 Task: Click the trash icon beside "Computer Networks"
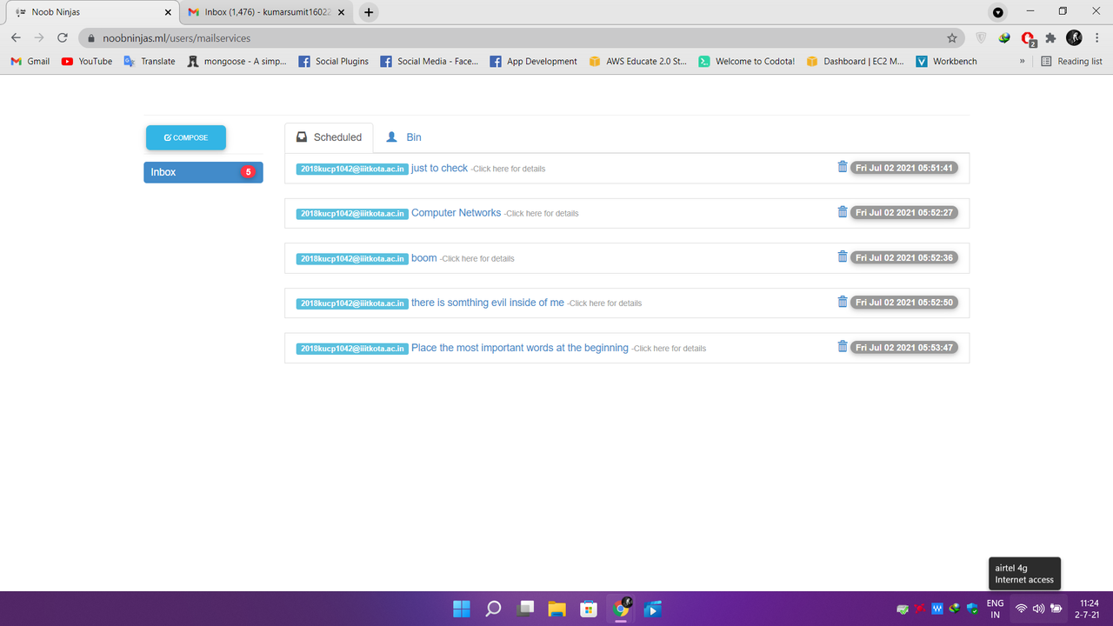point(842,211)
